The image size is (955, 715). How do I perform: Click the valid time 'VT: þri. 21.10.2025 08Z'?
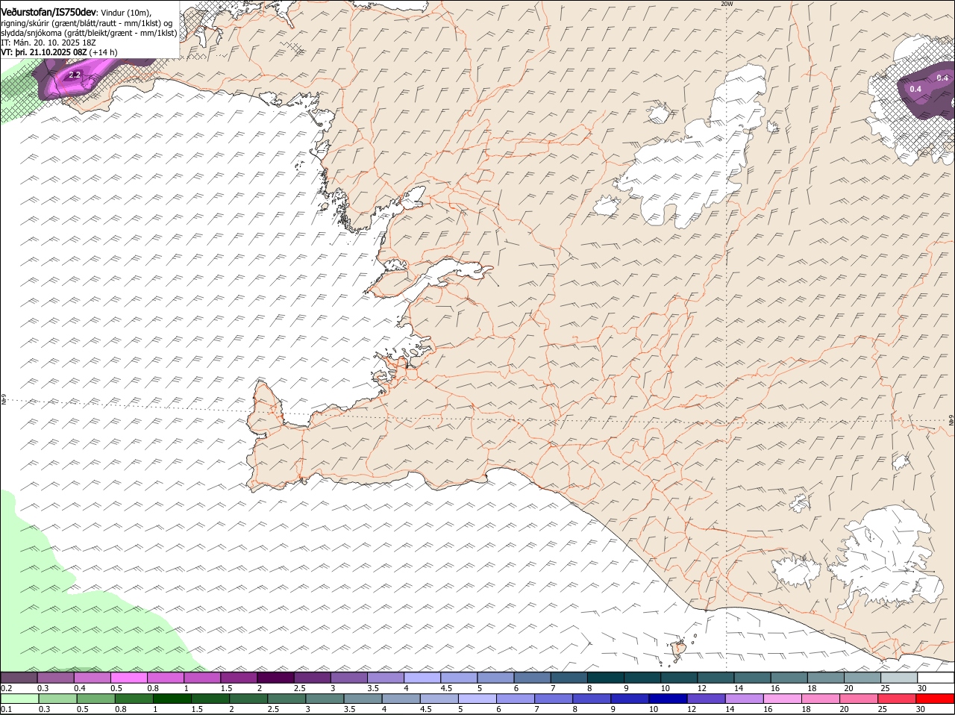[44, 52]
